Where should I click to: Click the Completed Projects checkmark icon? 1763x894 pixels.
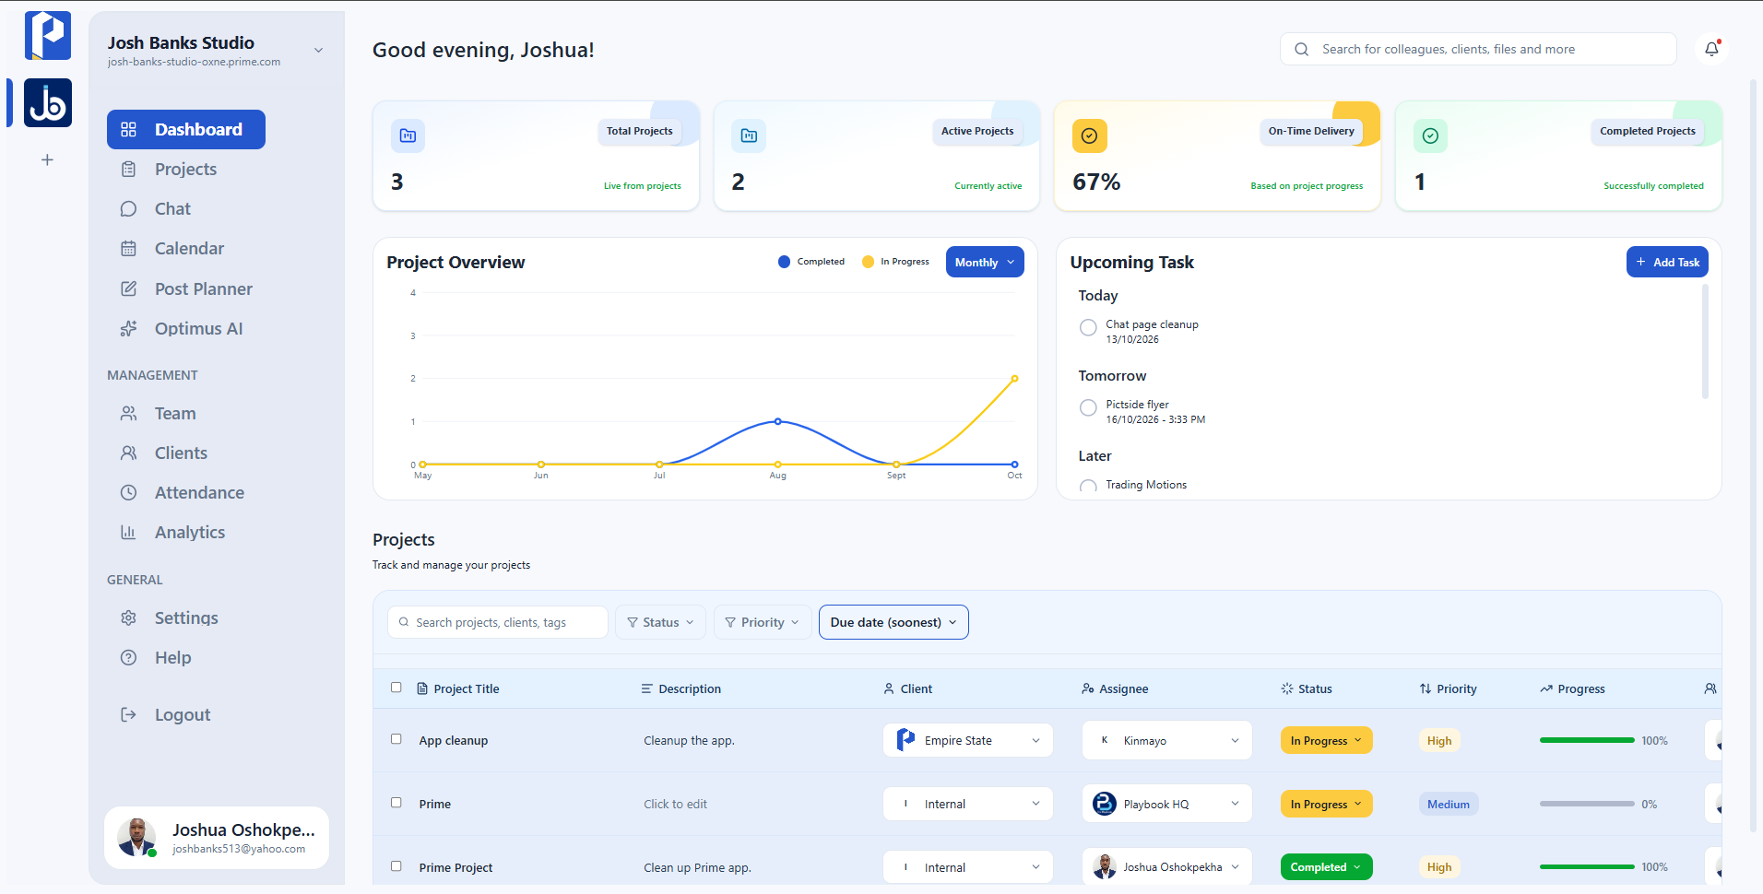click(1430, 135)
